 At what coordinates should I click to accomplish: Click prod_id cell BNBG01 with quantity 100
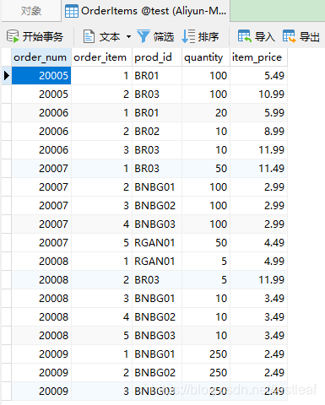pos(157,187)
